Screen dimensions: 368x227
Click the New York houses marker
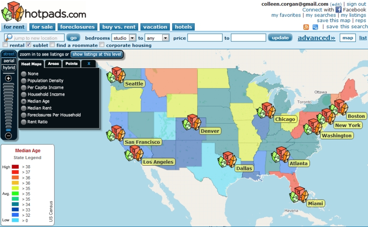(x=326, y=116)
